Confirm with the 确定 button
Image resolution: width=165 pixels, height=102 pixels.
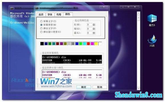coord(84,87)
